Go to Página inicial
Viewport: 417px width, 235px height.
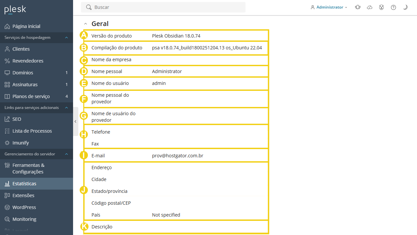(x=26, y=26)
